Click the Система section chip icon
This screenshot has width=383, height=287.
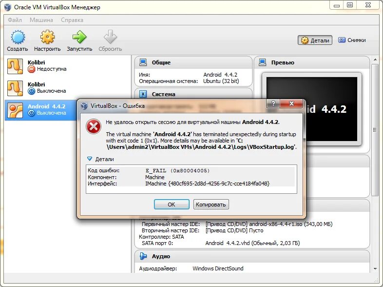click(x=143, y=94)
